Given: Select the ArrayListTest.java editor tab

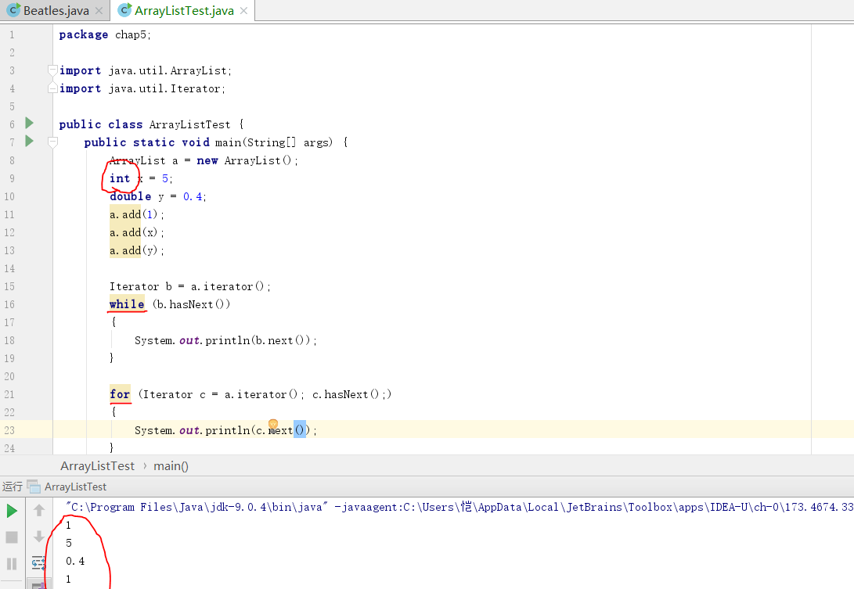Looking at the screenshot, I should point(184,11).
